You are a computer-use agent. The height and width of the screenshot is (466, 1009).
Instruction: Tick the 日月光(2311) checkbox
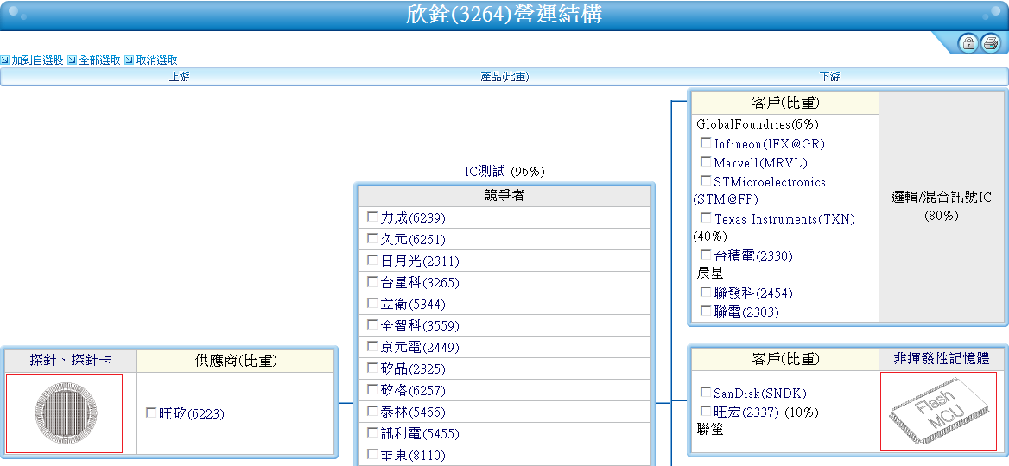(x=372, y=261)
